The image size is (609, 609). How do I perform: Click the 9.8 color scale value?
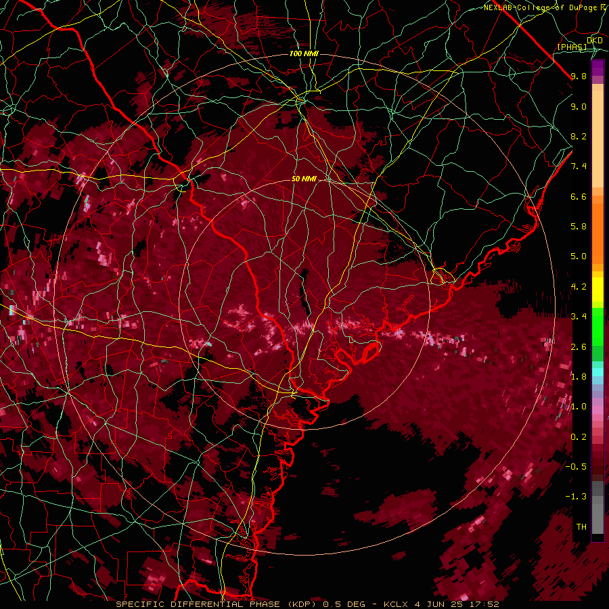(x=579, y=76)
